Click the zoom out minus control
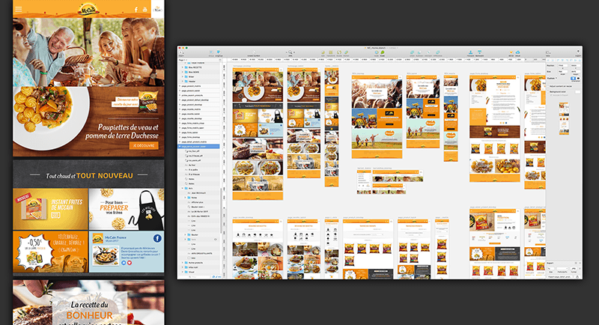599x325 pixels. tap(287, 52)
